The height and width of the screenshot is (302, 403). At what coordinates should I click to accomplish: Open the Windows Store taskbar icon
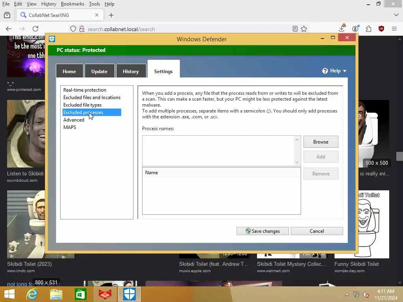(80, 295)
